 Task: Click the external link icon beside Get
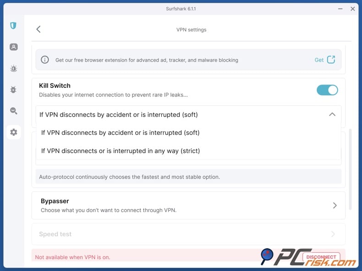point(331,59)
